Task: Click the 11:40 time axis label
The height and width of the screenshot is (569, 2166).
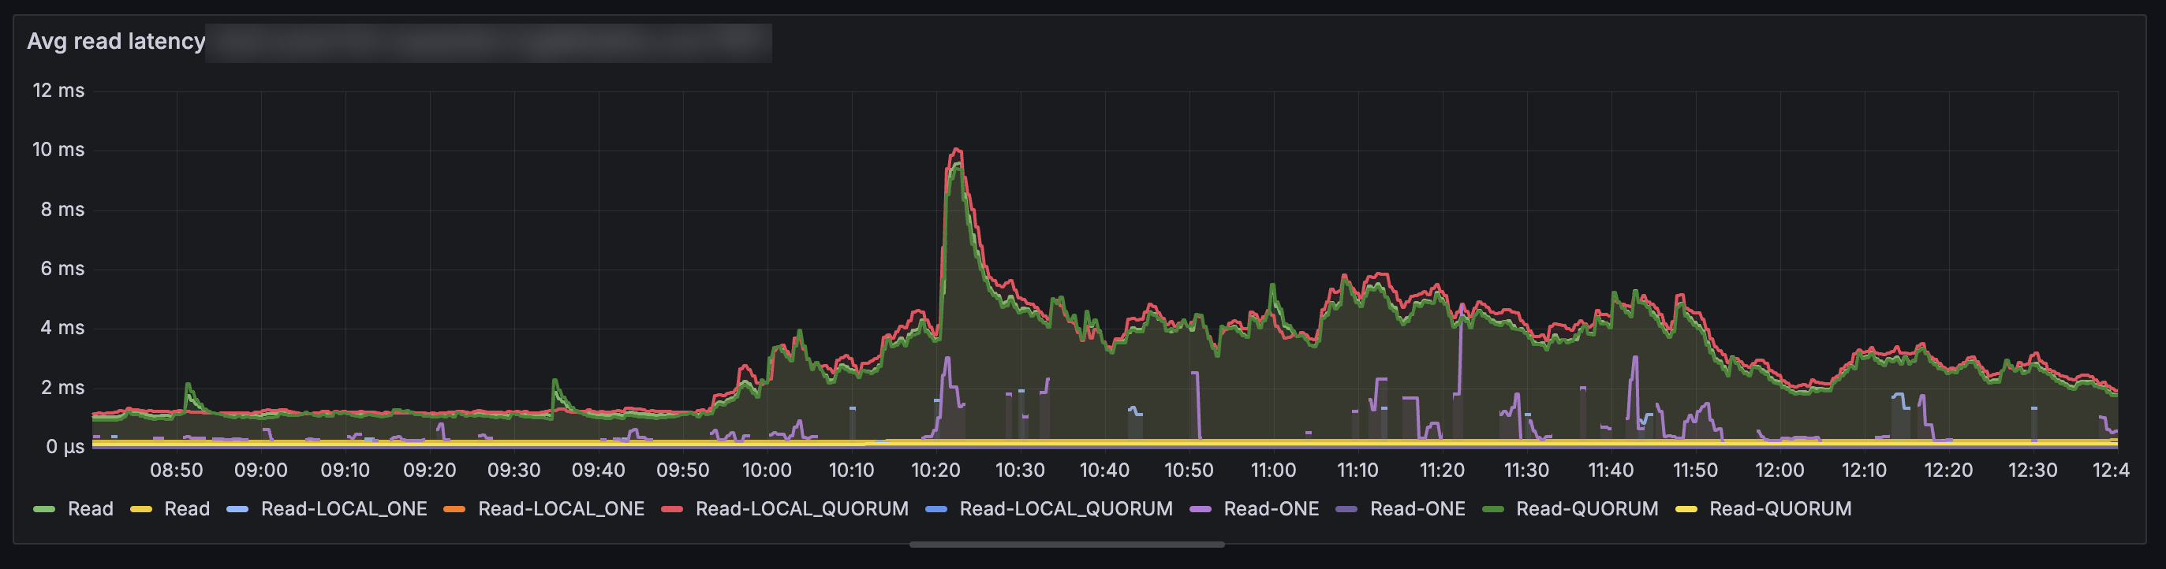Action: [1611, 470]
